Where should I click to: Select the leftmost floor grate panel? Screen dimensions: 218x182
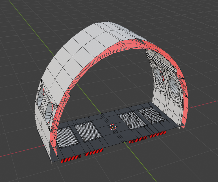67,137
